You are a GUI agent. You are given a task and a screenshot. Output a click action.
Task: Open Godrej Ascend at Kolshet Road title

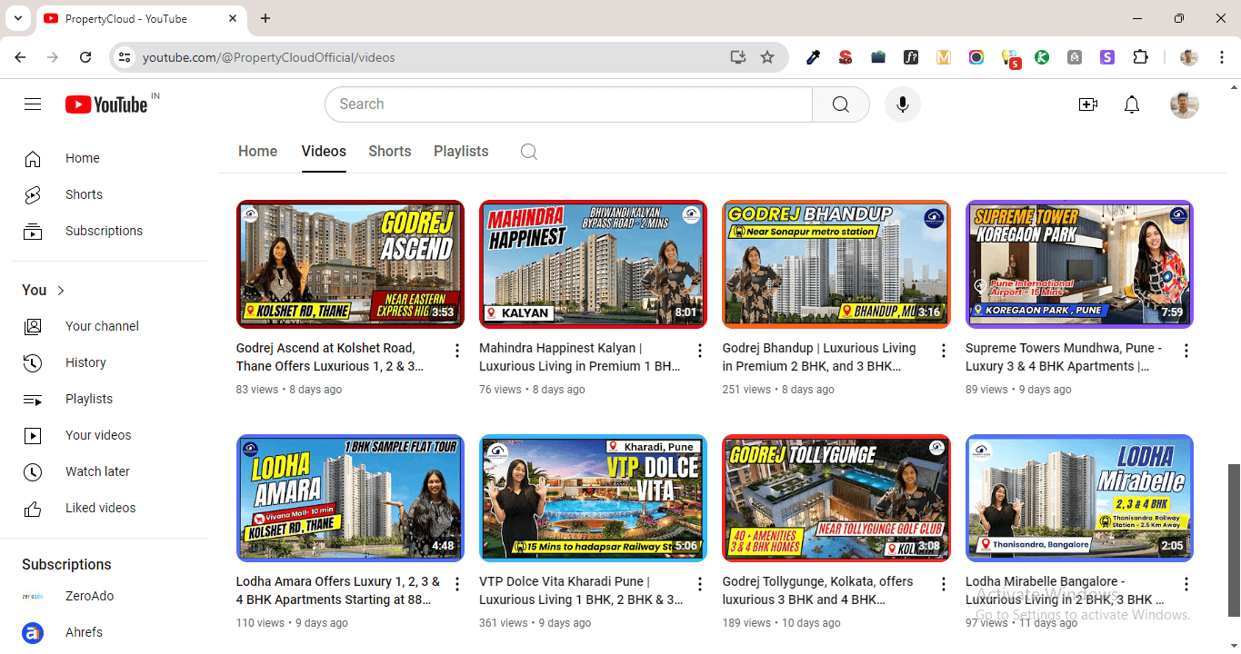pos(331,357)
